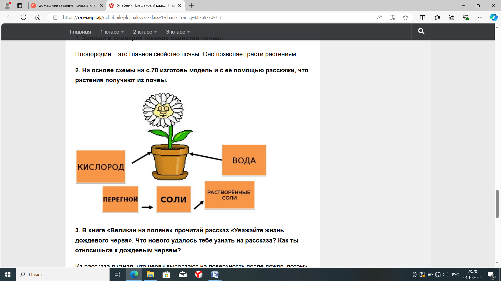The width and height of the screenshot is (501, 281).
Task: Open File Explorer from the taskbar
Action: (x=150, y=274)
